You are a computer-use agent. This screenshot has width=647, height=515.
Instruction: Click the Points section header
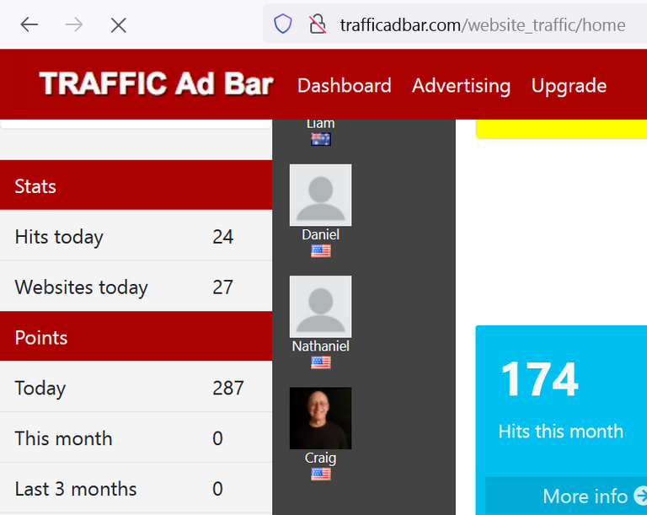[136, 336]
